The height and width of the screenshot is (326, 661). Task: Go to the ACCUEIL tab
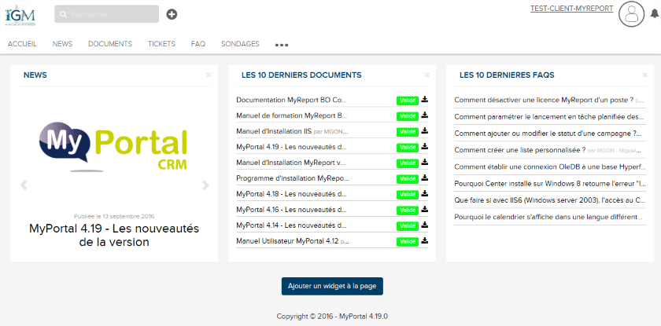(22, 44)
